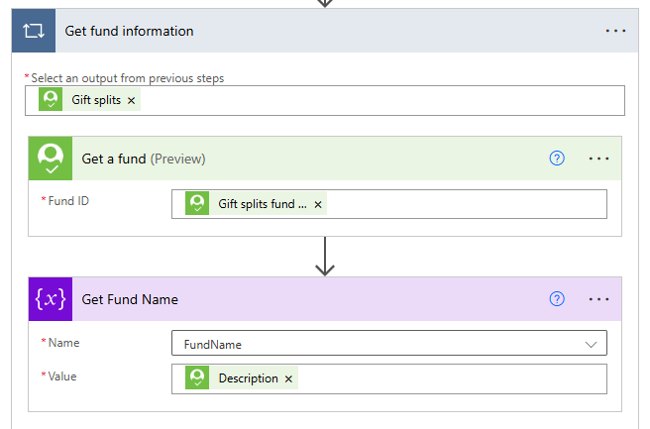
Task: Remove the Gift splits fund token
Action: (318, 204)
